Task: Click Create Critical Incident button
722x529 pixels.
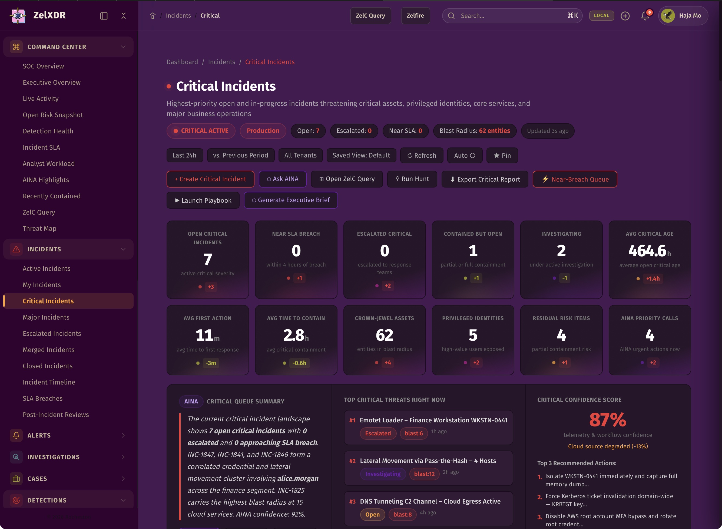Action: click(x=210, y=179)
